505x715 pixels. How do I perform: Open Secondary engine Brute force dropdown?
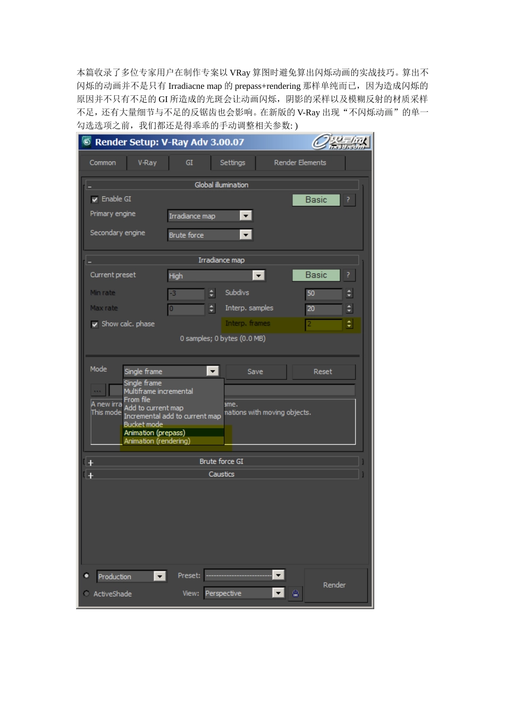coord(210,235)
